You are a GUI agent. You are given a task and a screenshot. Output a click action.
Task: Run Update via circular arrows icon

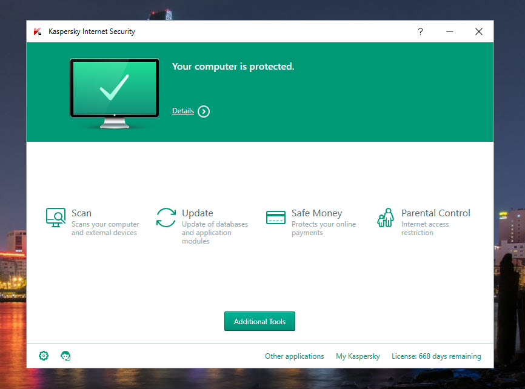point(165,218)
